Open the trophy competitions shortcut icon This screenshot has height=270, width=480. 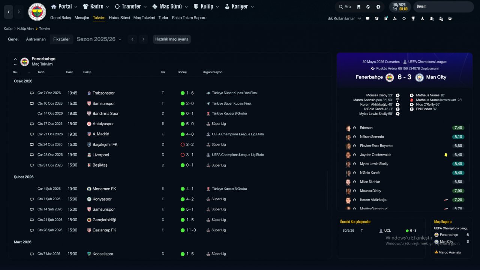coord(413,18)
